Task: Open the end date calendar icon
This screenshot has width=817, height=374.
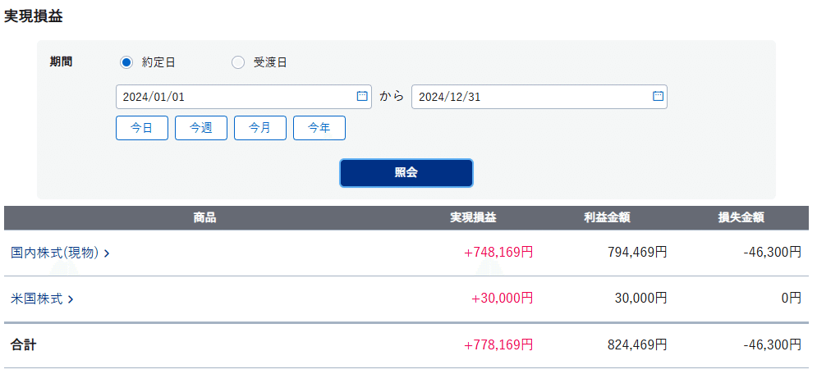Action: click(x=658, y=96)
